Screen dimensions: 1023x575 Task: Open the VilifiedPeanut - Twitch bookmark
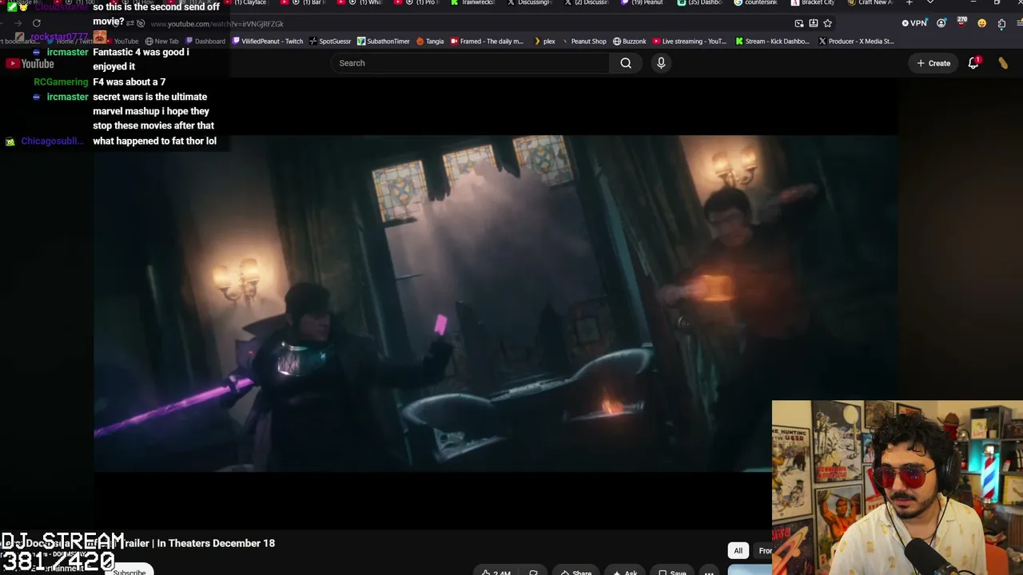268,42
